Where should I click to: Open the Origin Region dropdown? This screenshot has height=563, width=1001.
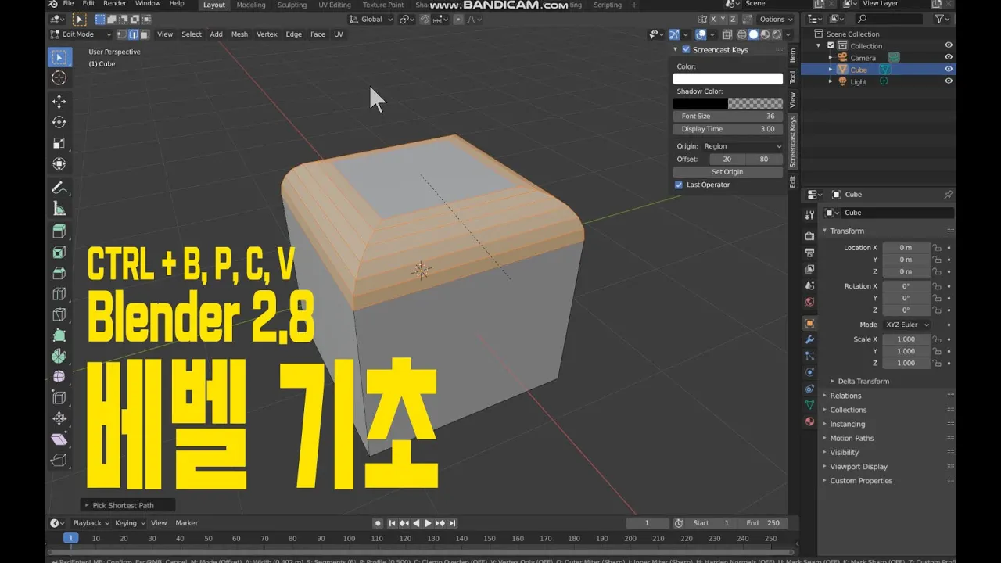tap(741, 146)
